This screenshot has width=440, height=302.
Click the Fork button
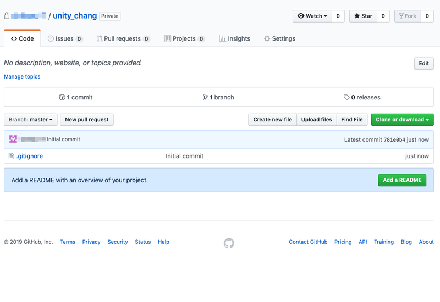pyautogui.click(x=408, y=16)
